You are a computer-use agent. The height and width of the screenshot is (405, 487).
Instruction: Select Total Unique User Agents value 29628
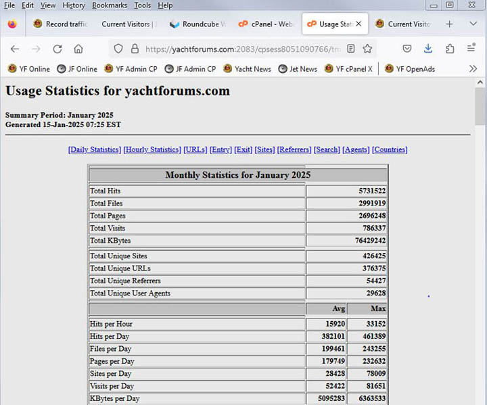point(376,293)
